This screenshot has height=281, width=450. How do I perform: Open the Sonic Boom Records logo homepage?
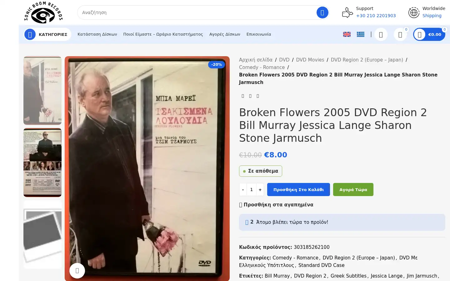pos(43,12)
